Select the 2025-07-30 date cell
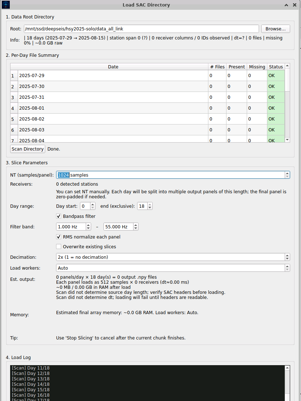301x401 pixels. (x=113, y=86)
